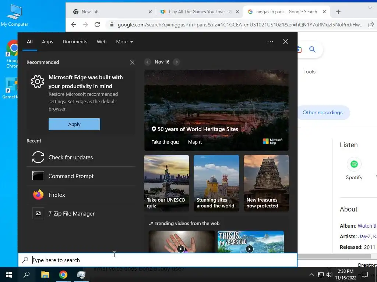The height and width of the screenshot is (282, 377).
Task: Show hidden system tray icons
Action: (x=311, y=275)
